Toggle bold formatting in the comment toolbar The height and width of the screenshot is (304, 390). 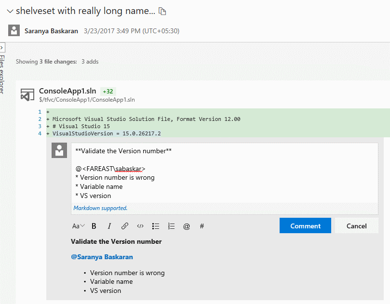click(94, 225)
